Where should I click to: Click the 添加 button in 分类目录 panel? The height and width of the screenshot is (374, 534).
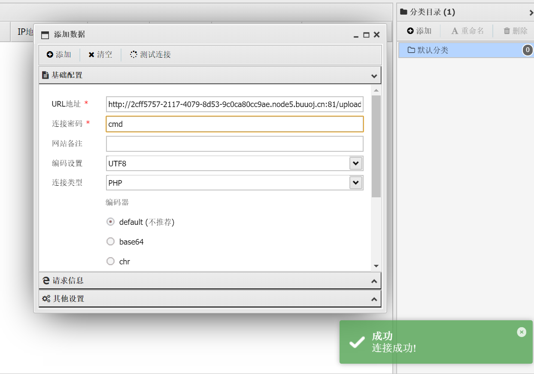tap(419, 31)
